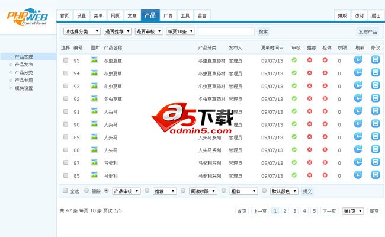385x237 pixels.
Task: Jump to the 尾页 last page
Action: tap(374, 211)
